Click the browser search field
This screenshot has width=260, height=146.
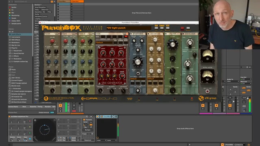click(x=32, y=2)
